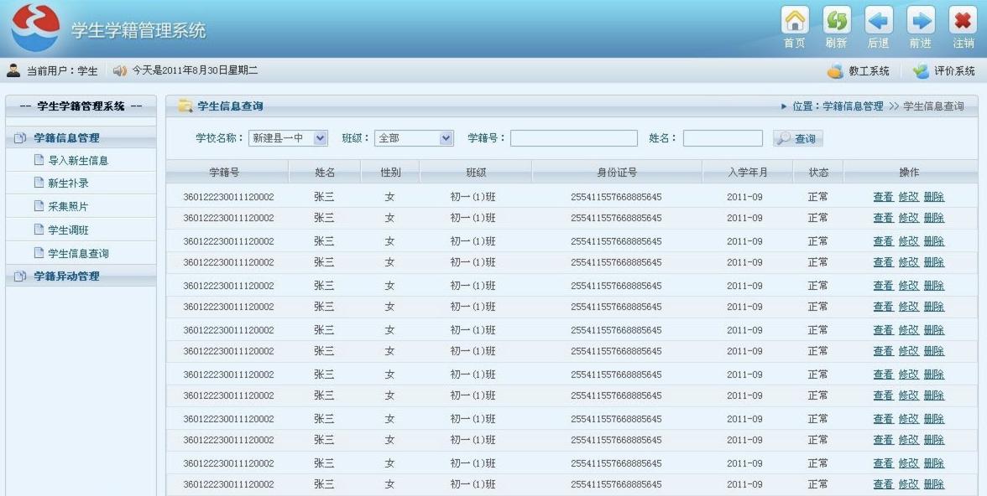
Task: Click 查看 link in the first row
Action: tap(883, 197)
